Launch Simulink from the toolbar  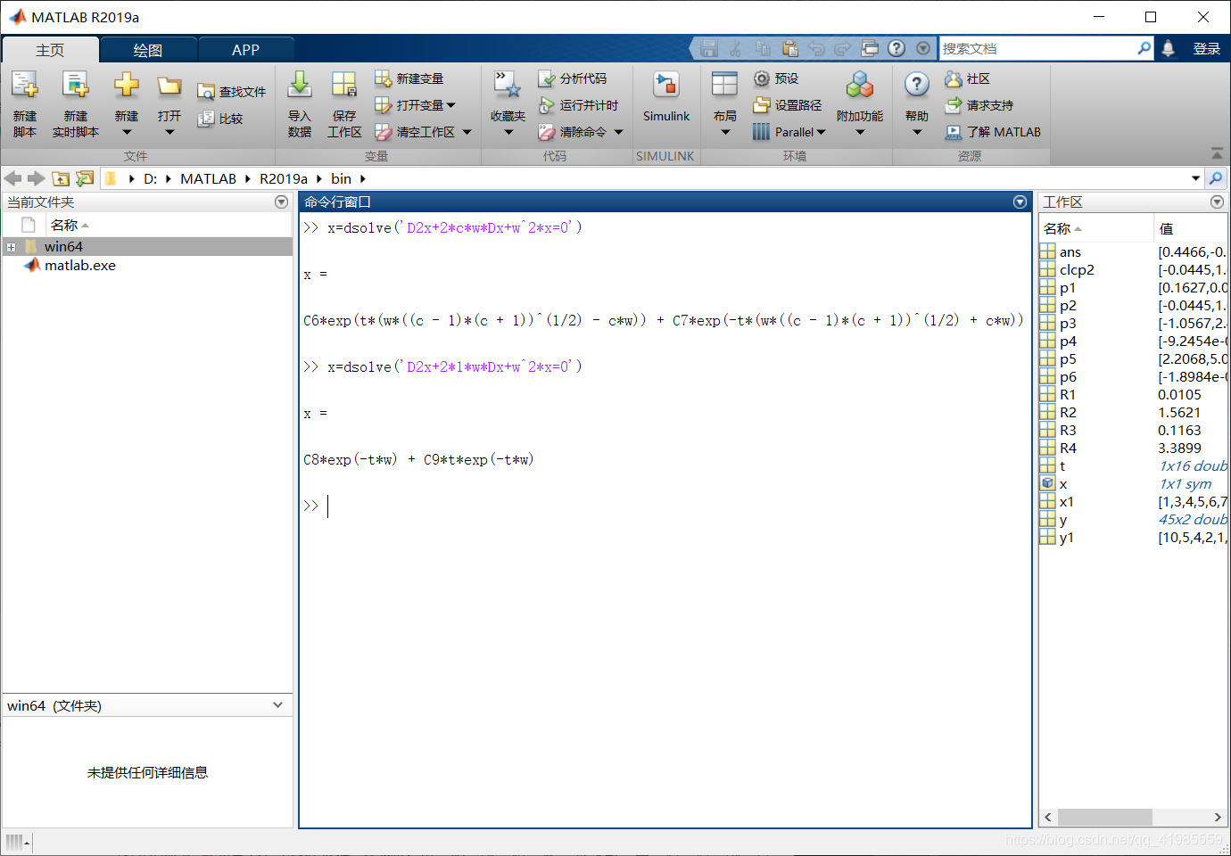pos(666,98)
